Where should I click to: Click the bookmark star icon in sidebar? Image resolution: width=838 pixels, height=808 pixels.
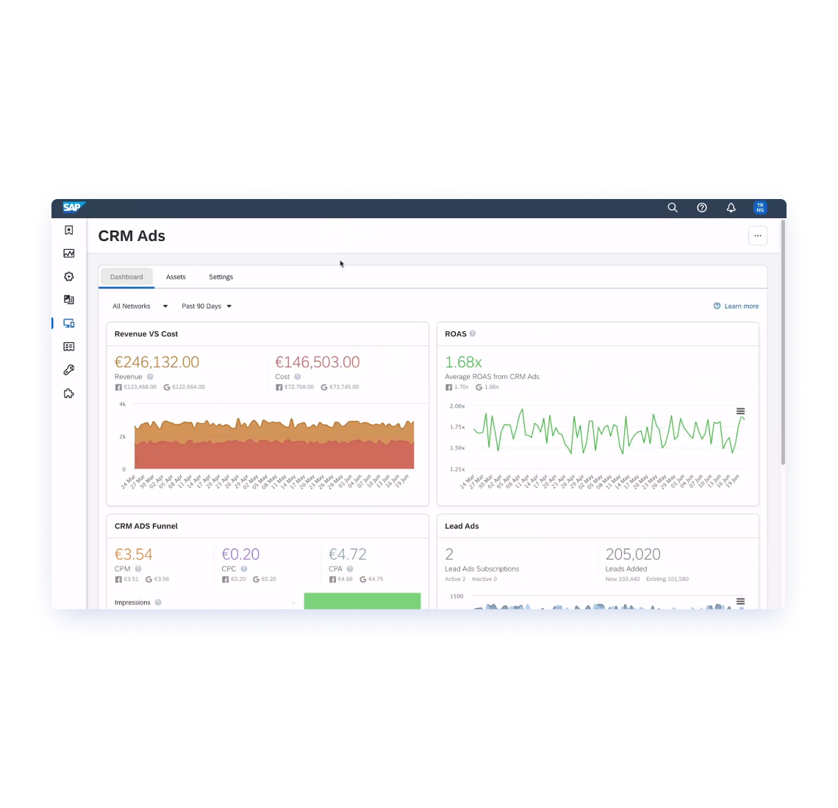coord(69,231)
